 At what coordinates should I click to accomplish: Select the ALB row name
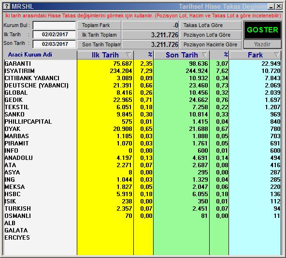pyautogui.click(x=10, y=223)
